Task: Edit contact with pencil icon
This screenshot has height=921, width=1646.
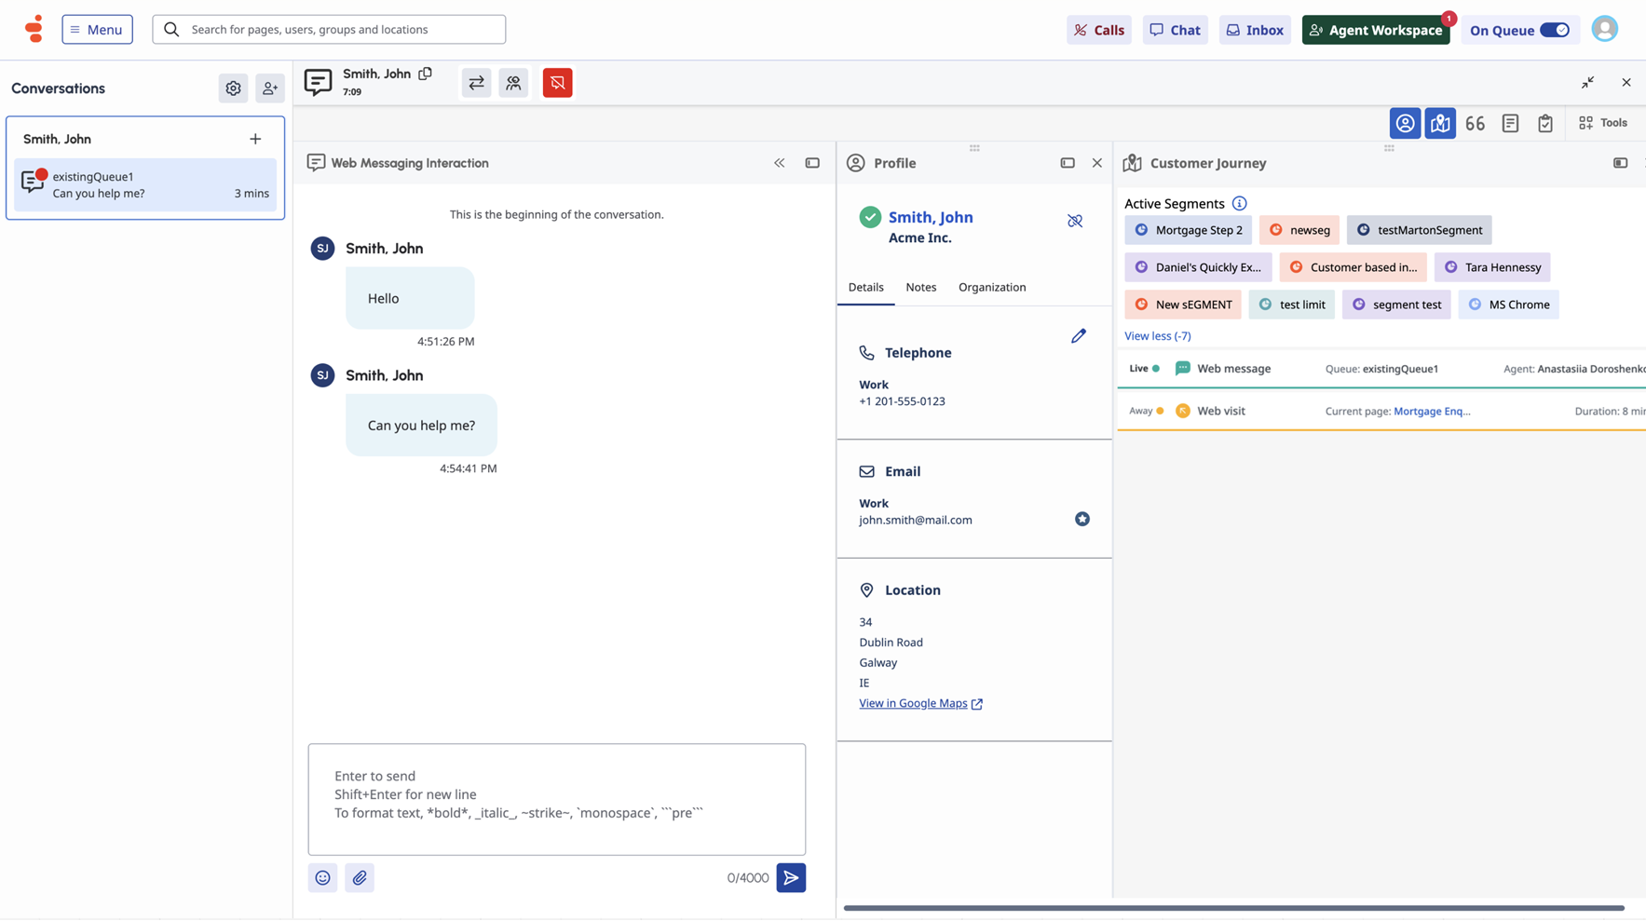Action: 1078,336
